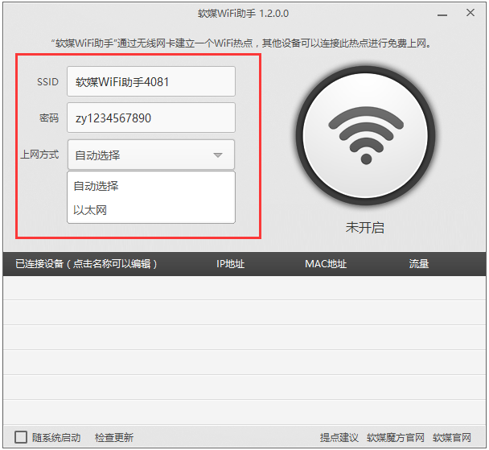The width and height of the screenshot is (489, 450).
Task: Focus the 密码 password input field
Action: 151,118
